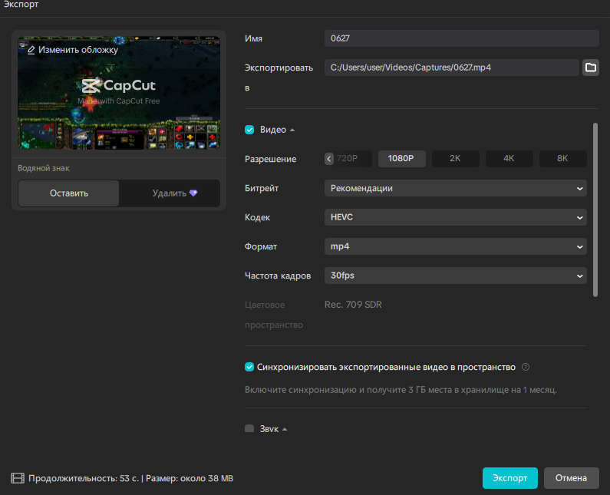Select 8K resolution
The height and width of the screenshot is (495, 610).
tap(562, 159)
